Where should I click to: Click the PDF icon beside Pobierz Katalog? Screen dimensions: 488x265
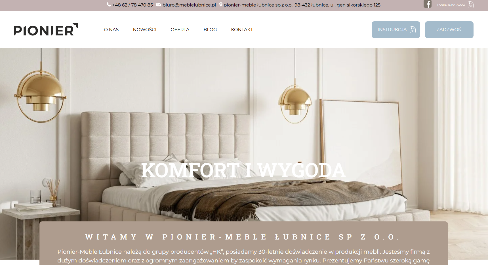point(470,5)
